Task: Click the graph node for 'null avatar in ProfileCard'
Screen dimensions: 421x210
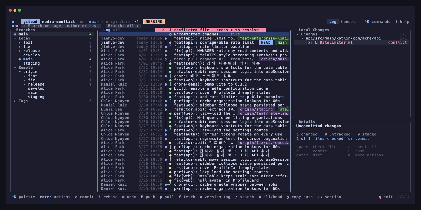Action: pyautogui.click(x=170, y=180)
